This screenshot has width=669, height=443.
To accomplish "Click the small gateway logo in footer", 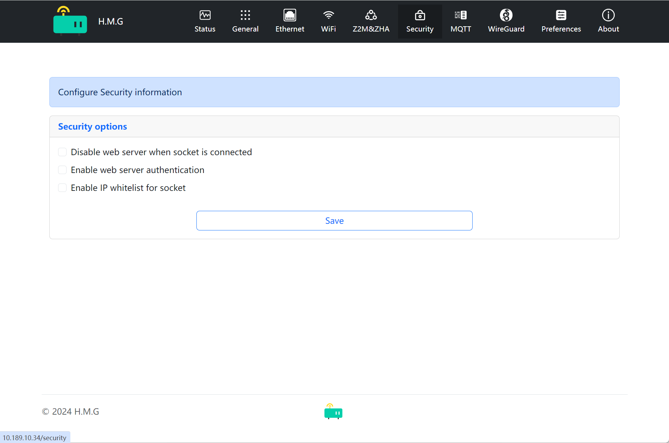I will 333,411.
